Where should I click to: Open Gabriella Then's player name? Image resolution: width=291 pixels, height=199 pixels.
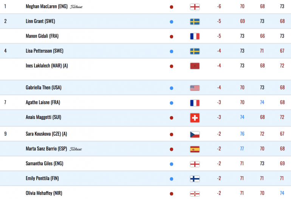click(x=43, y=88)
